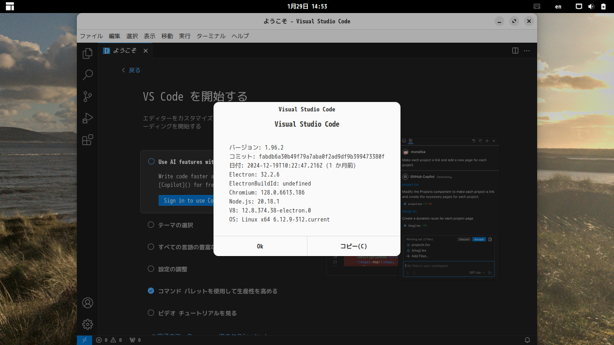Screen dimensions: 614x345
Task: Open the editor more actions ellipsis
Action: (527, 51)
